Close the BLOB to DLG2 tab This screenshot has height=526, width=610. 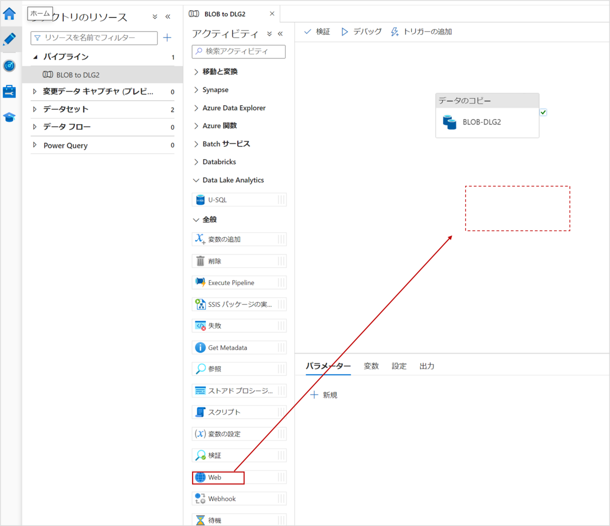(x=272, y=14)
